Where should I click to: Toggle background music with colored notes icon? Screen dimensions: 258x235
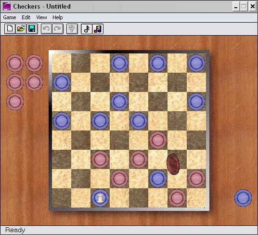pos(98,29)
